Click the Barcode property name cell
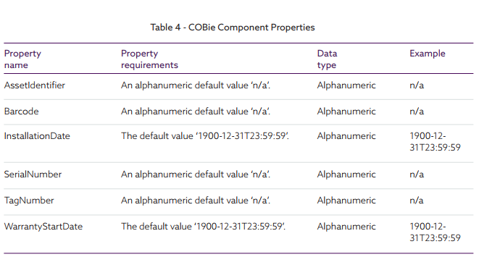Image resolution: width=500 pixels, height=265 pixels. (x=21, y=112)
